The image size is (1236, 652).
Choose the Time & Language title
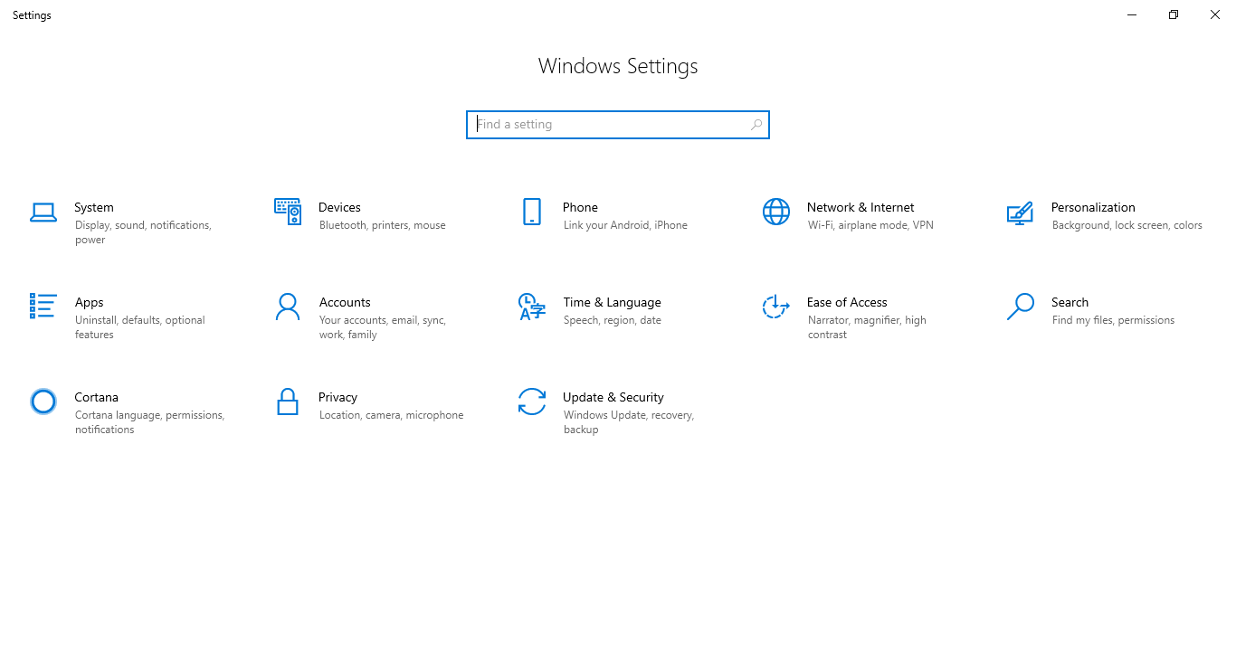(x=612, y=302)
